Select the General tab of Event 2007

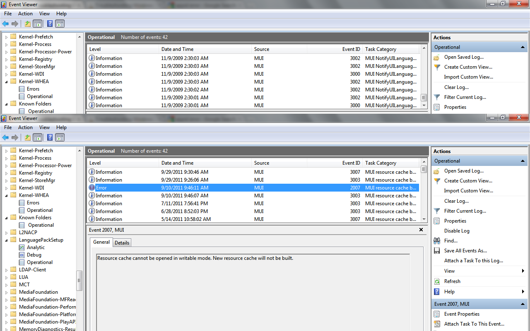[101, 242]
